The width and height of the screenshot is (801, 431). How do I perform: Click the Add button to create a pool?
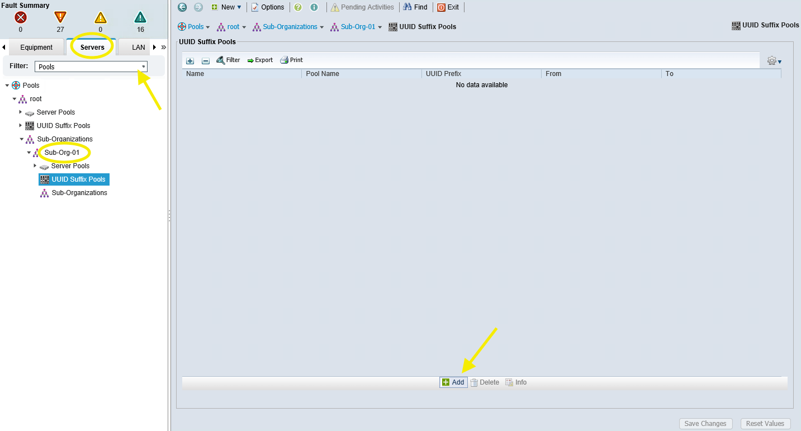tap(453, 382)
